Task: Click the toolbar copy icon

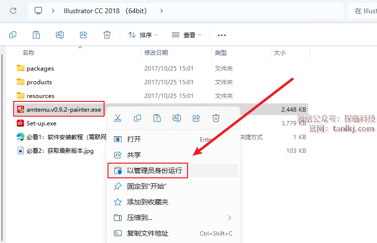Action: pyautogui.click(x=13, y=35)
